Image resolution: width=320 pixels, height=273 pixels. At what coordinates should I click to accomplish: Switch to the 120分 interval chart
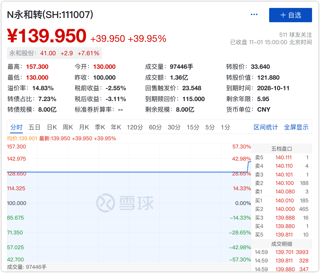pos(135,127)
